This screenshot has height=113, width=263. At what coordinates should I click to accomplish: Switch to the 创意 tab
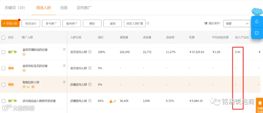tap(64, 8)
